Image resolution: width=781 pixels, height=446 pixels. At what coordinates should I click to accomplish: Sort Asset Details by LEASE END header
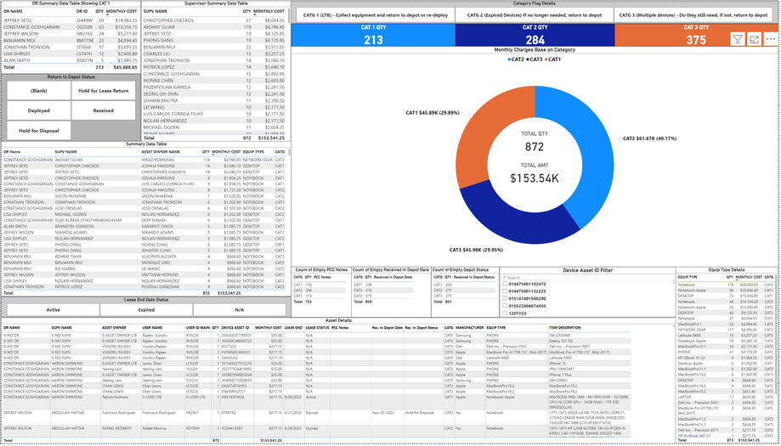(293, 328)
